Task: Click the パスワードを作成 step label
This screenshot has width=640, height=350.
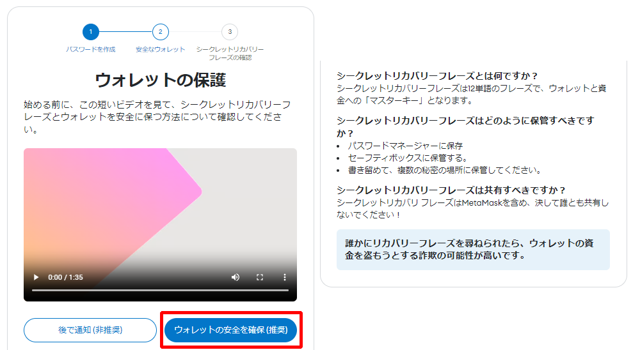Action: [x=91, y=49]
